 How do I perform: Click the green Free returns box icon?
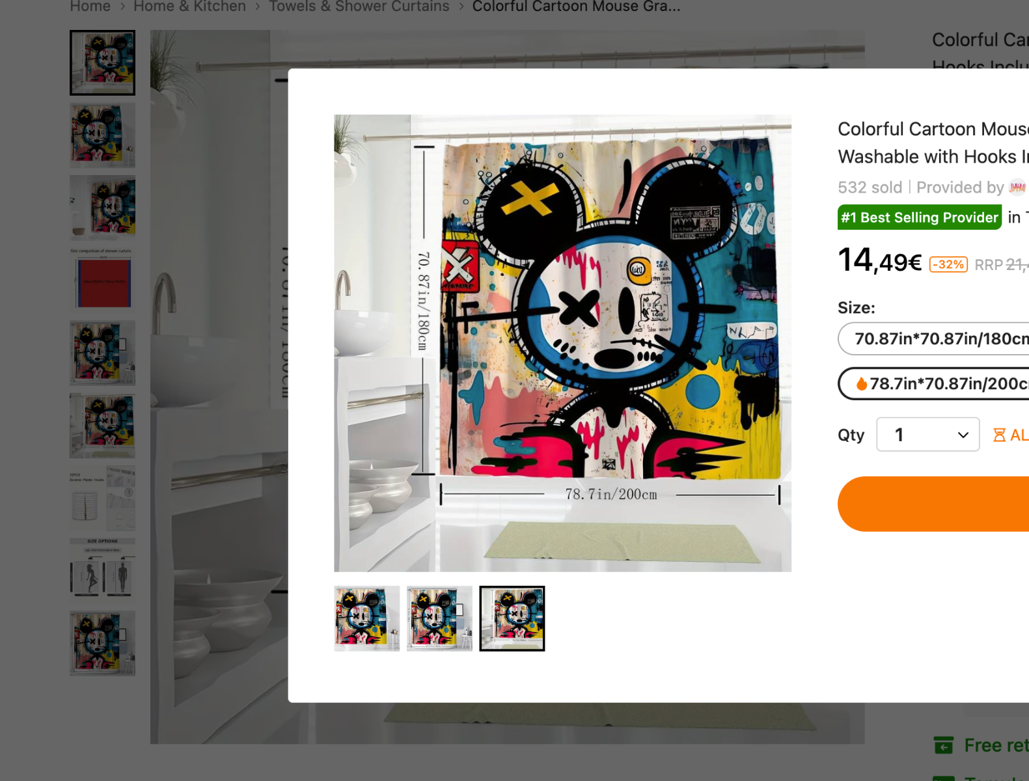tap(944, 745)
